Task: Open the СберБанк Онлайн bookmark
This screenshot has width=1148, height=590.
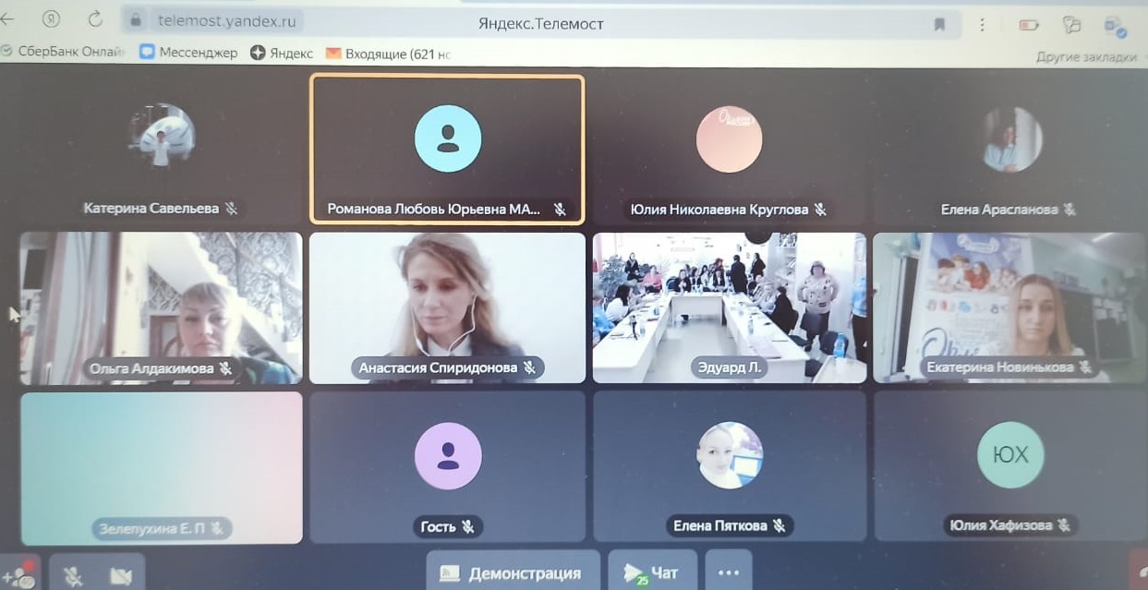Action: (63, 52)
